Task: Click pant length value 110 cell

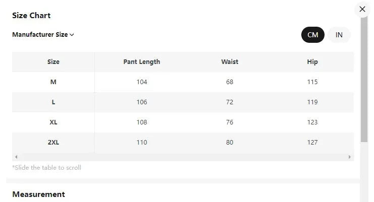Action: point(142,143)
